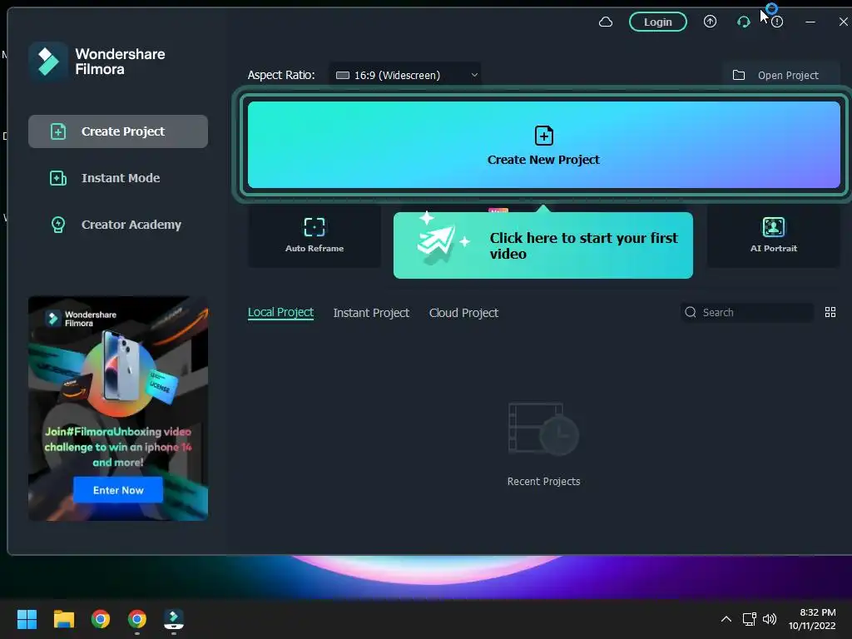Open the network status tray icon

[750, 619]
